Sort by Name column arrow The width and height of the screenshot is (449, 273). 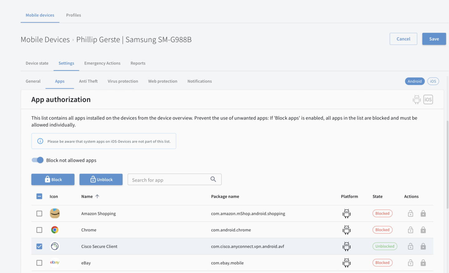[97, 196]
